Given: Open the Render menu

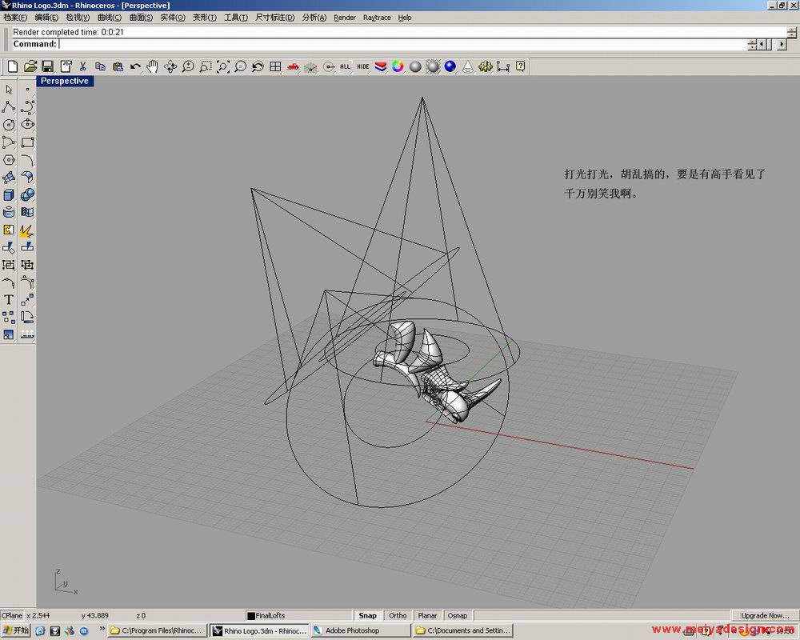Looking at the screenshot, I should (344, 18).
